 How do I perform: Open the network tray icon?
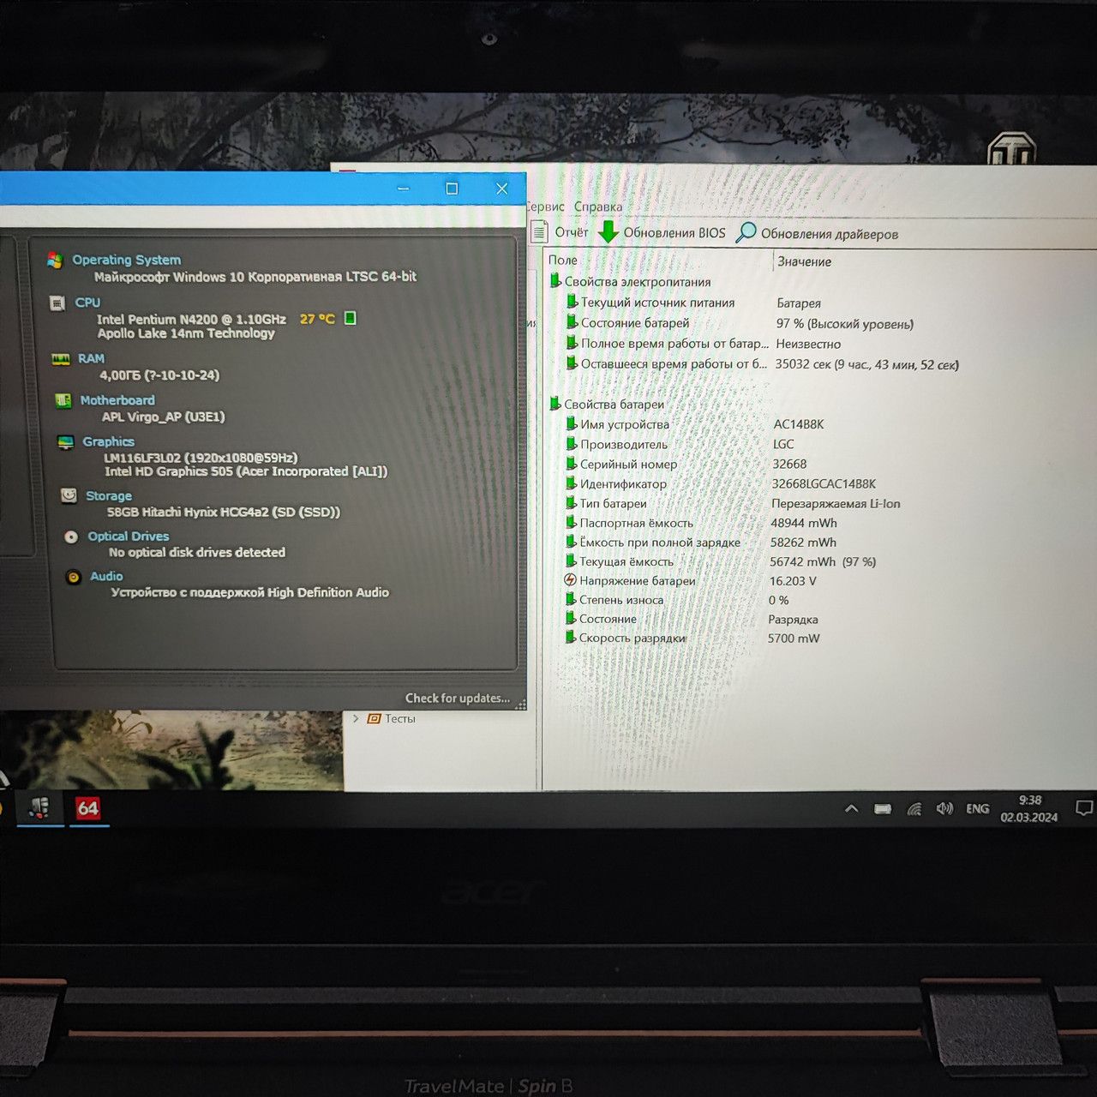[x=914, y=809]
